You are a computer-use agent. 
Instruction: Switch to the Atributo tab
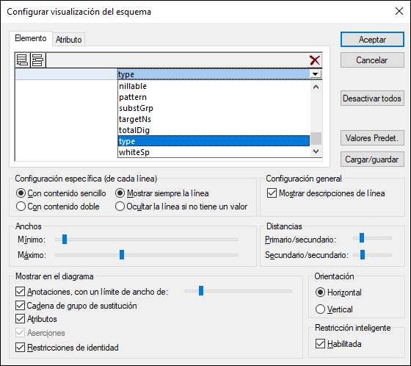pyautogui.click(x=69, y=40)
